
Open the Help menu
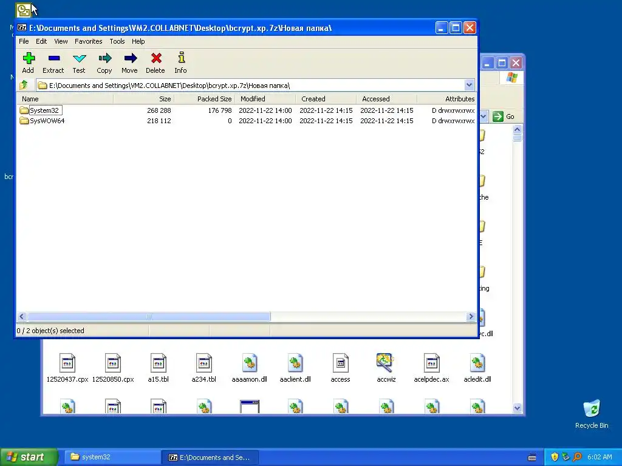click(x=138, y=41)
